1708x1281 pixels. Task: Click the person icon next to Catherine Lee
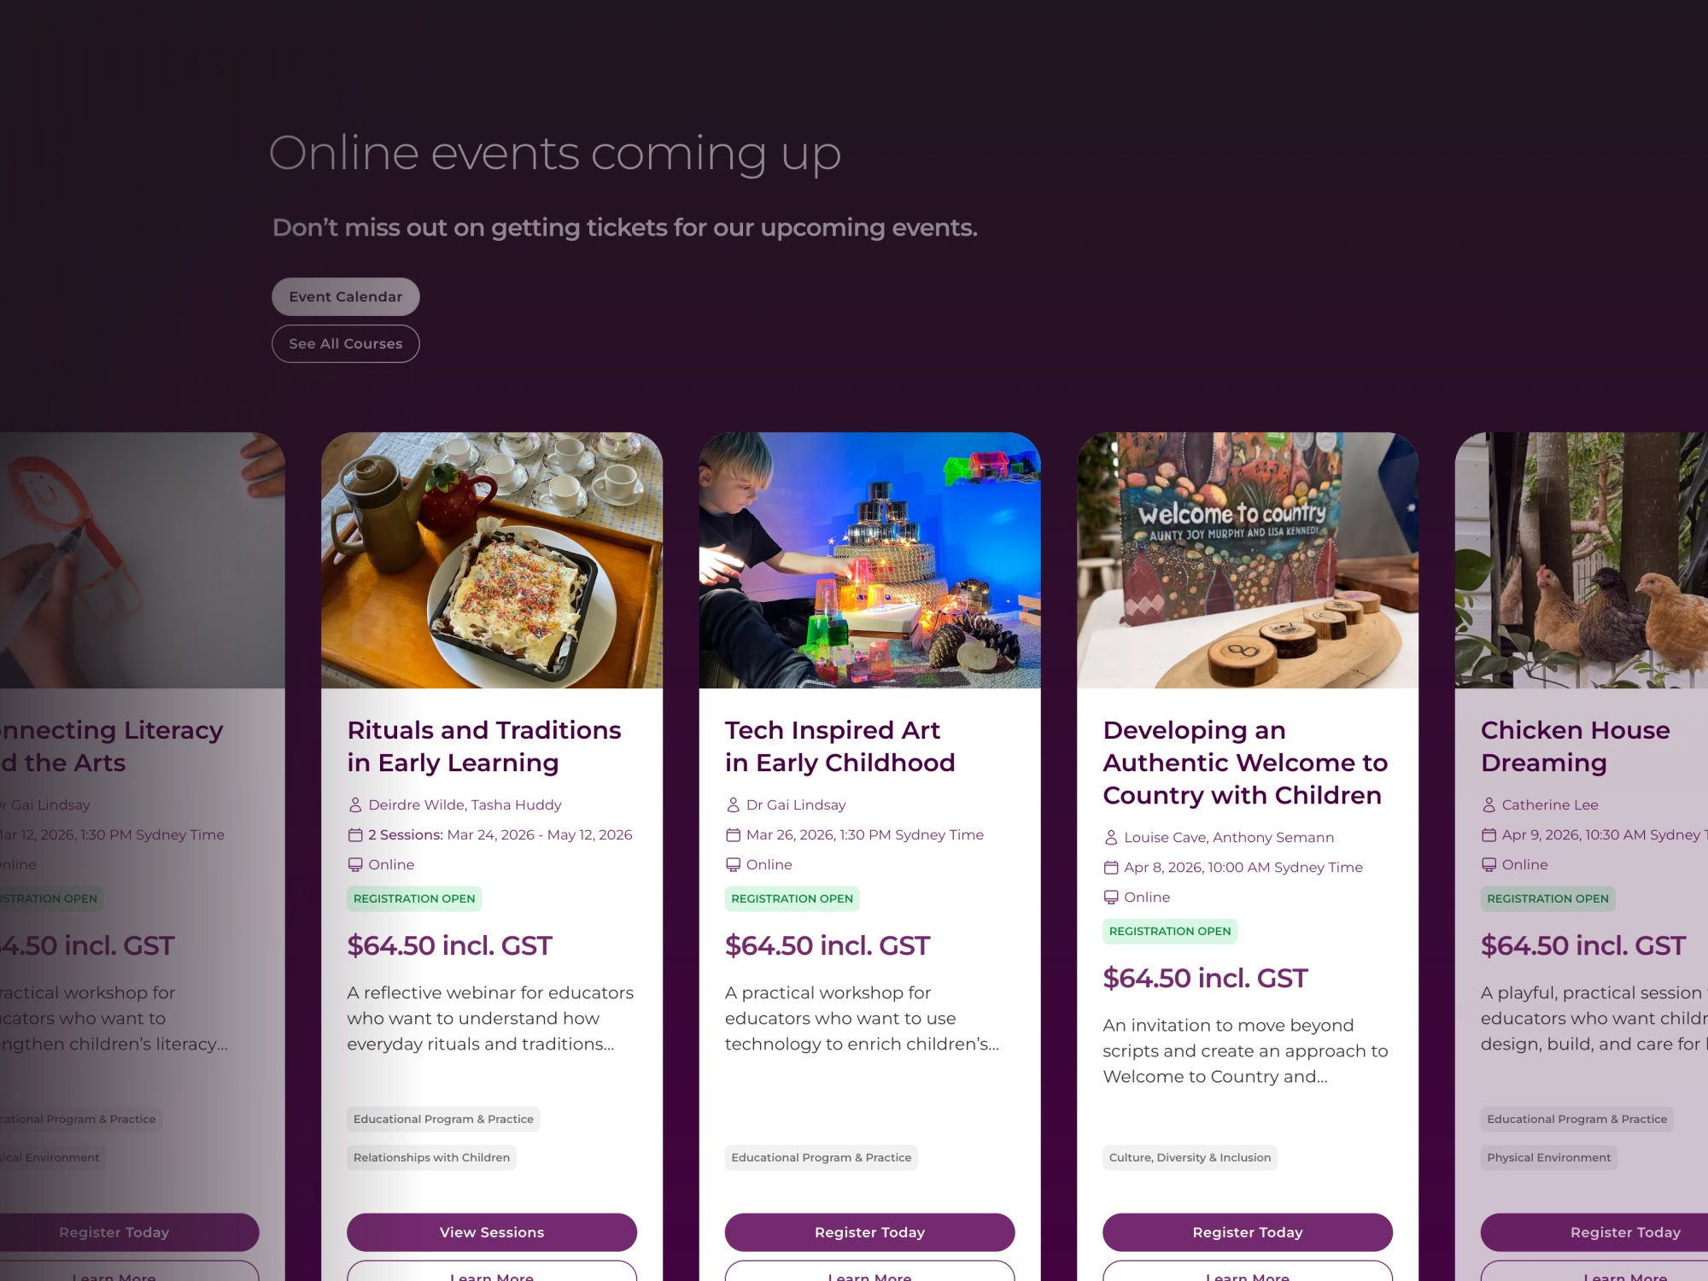click(1489, 804)
